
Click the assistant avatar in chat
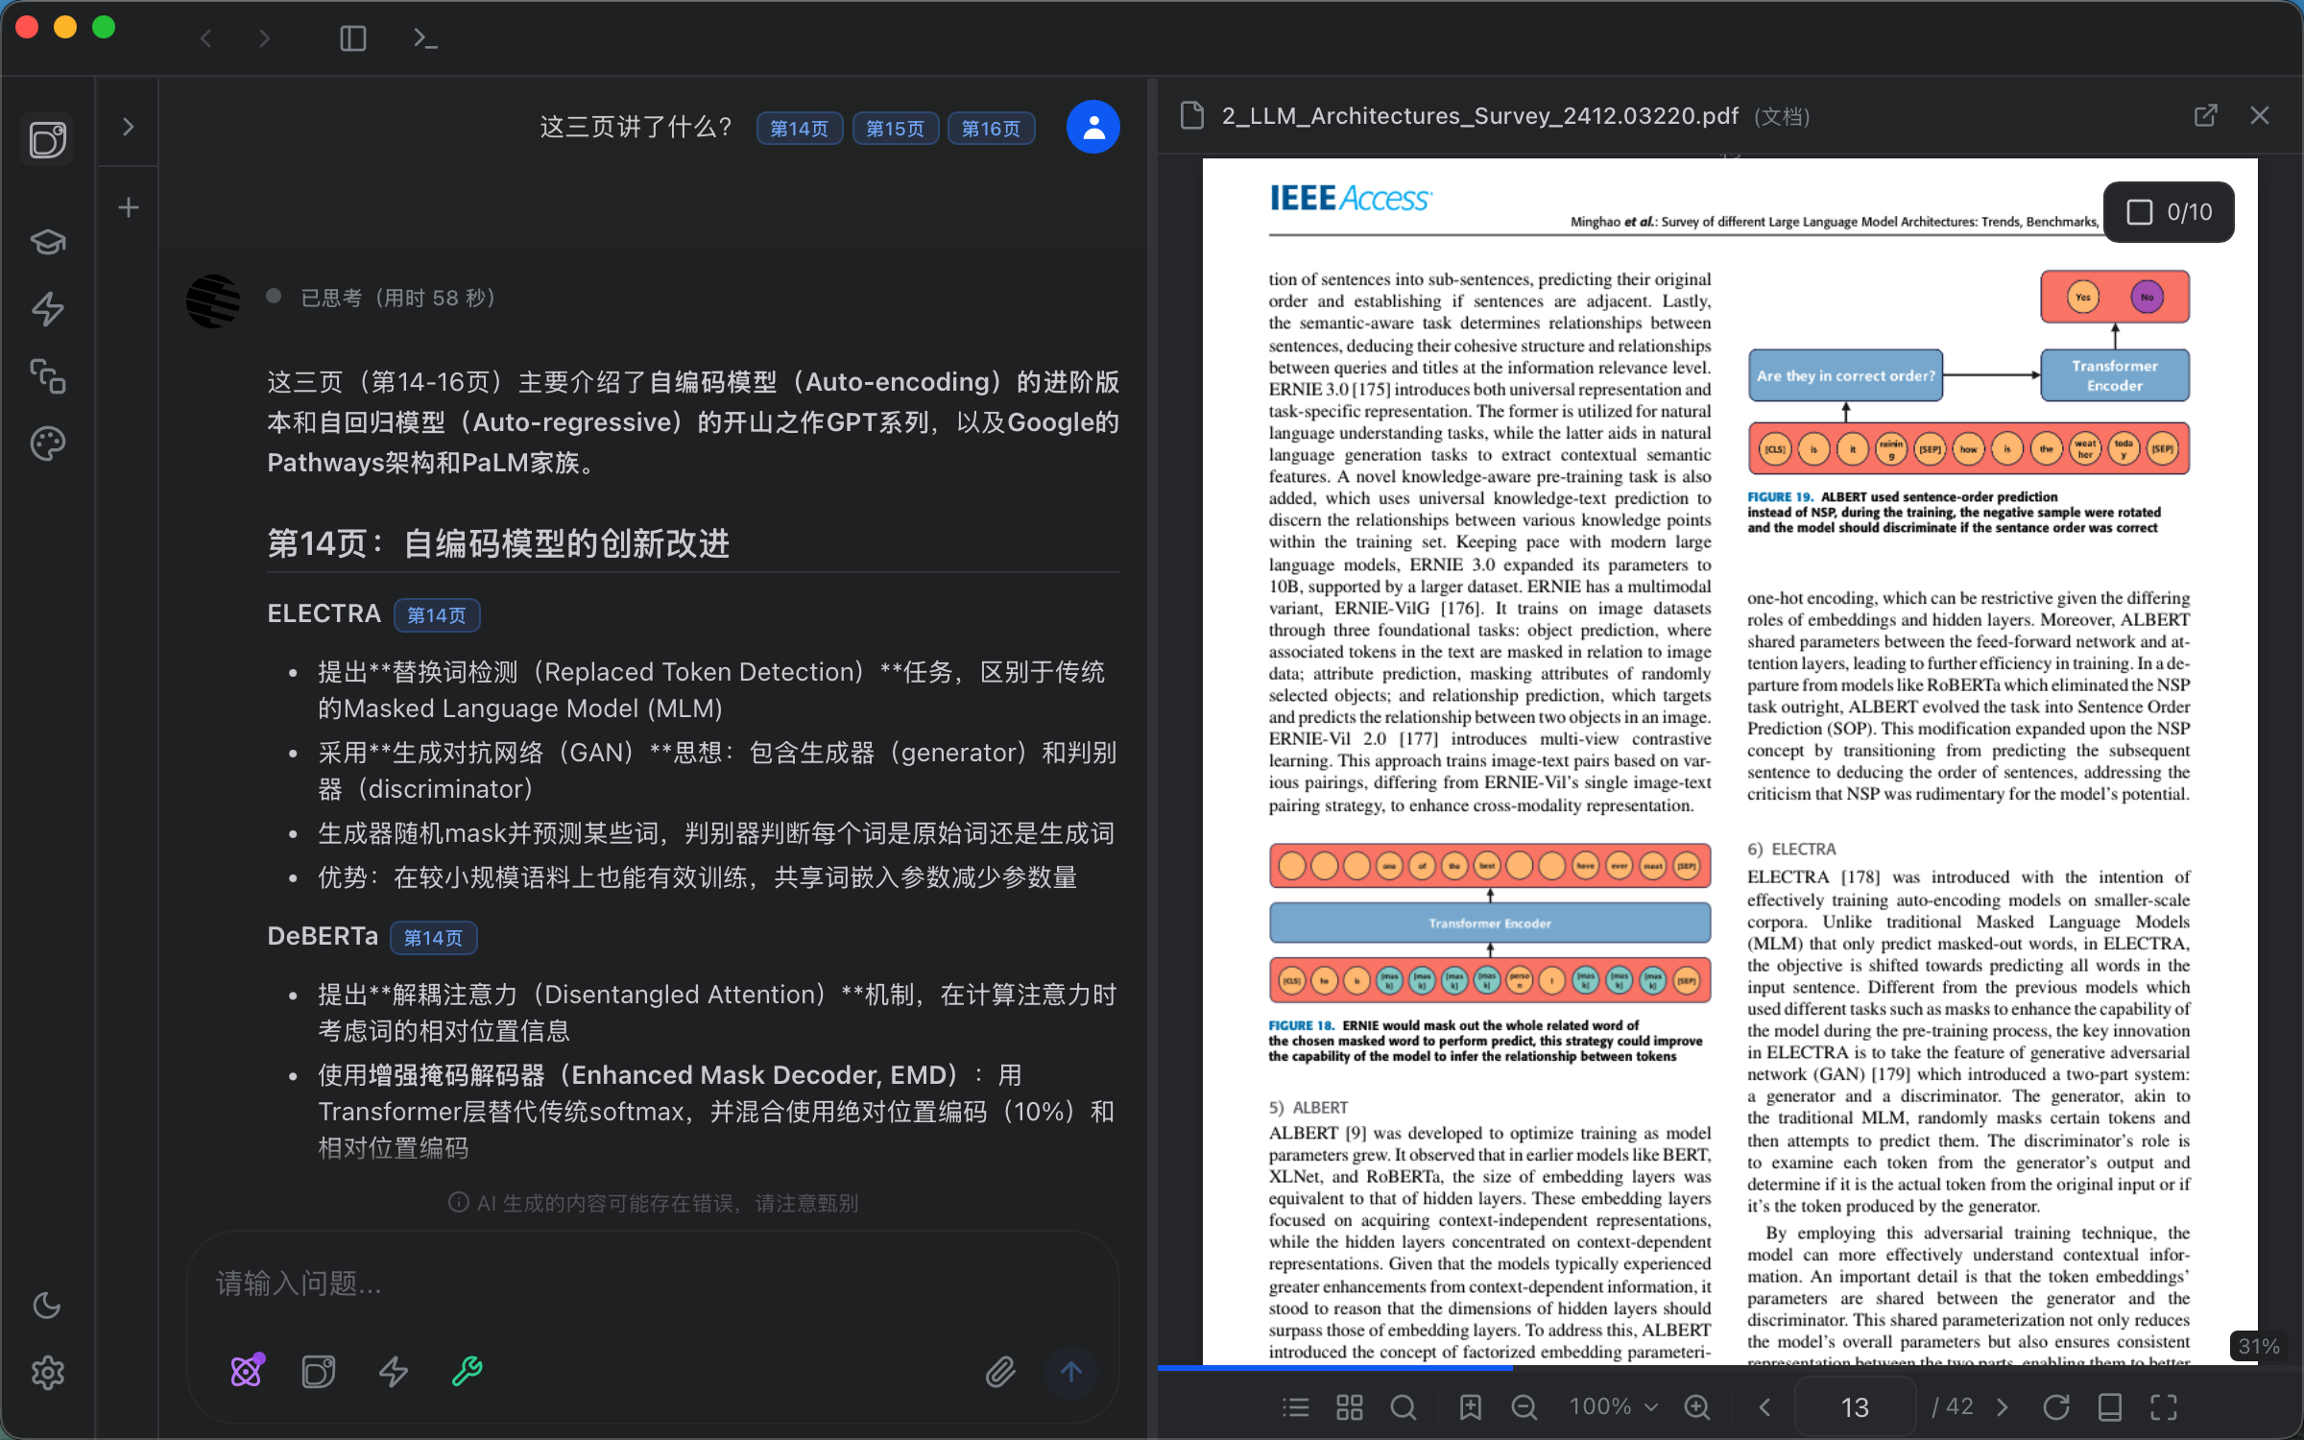[213, 301]
